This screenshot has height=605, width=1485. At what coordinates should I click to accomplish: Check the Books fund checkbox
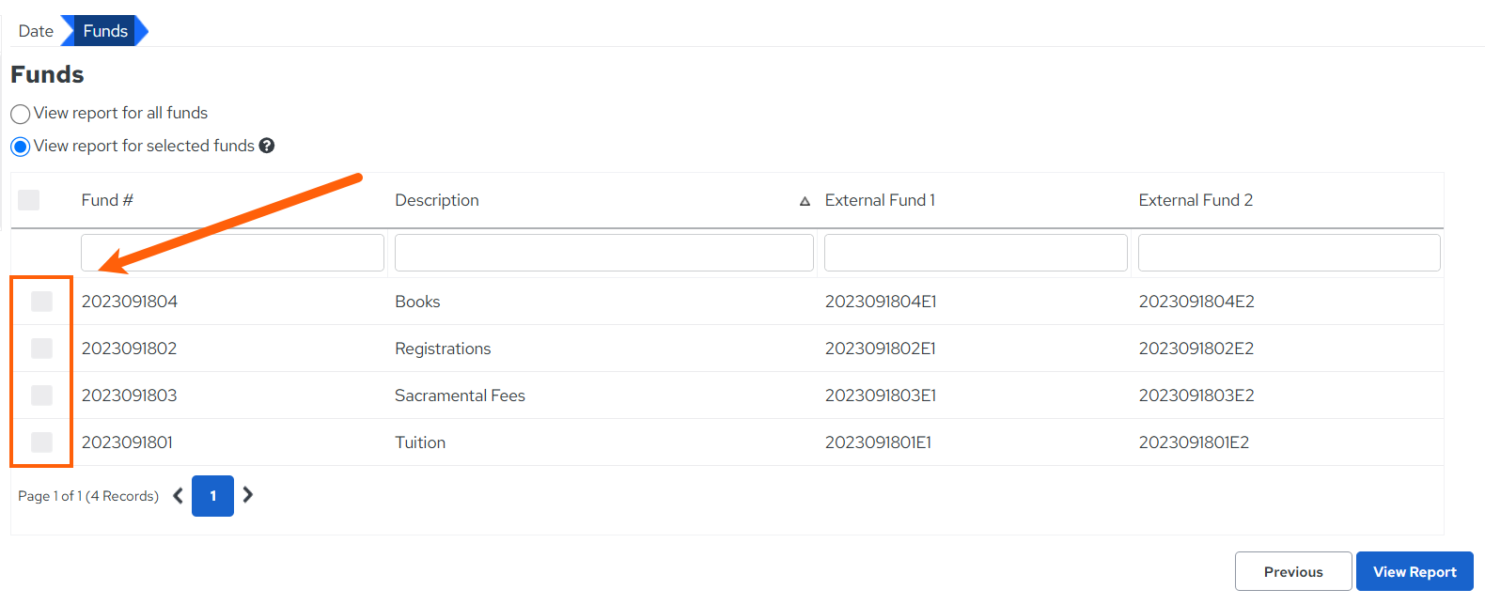click(x=41, y=301)
